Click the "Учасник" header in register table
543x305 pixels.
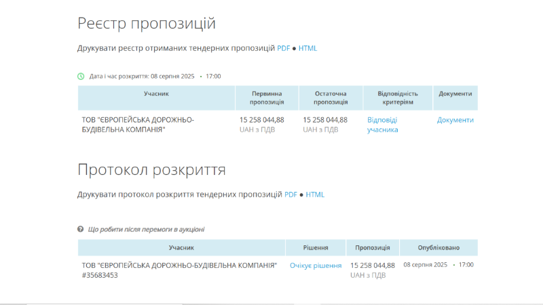[x=156, y=94]
